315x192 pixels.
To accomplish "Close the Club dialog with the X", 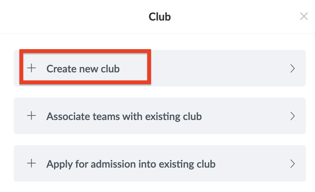I will click(x=304, y=16).
